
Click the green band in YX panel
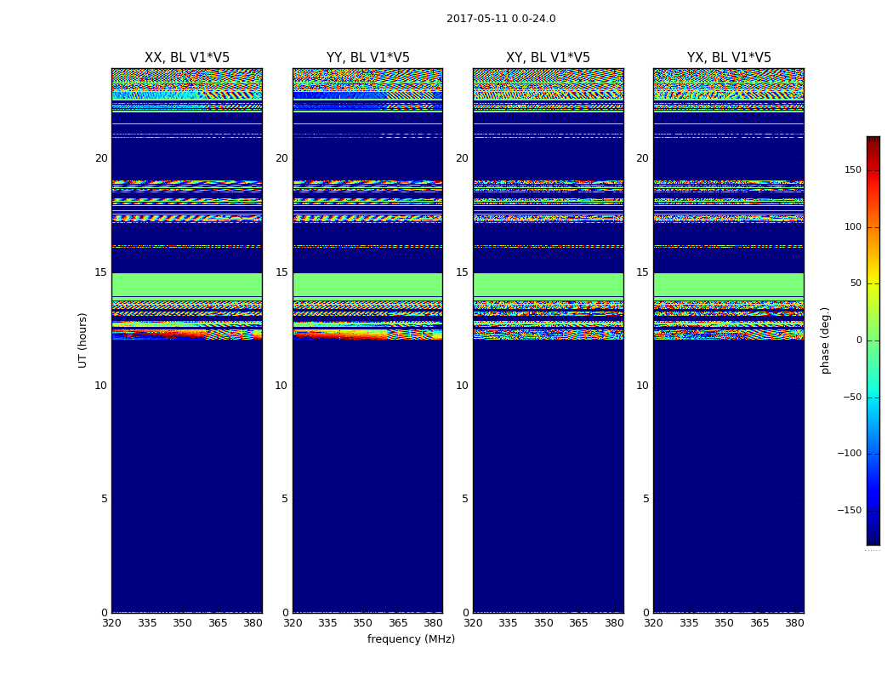click(729, 284)
